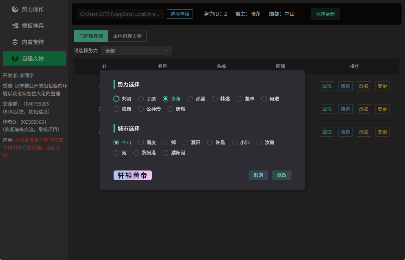This screenshot has height=260, width=405.
Task: Select the 唐瑁 faction radio button
Action: 170,109
